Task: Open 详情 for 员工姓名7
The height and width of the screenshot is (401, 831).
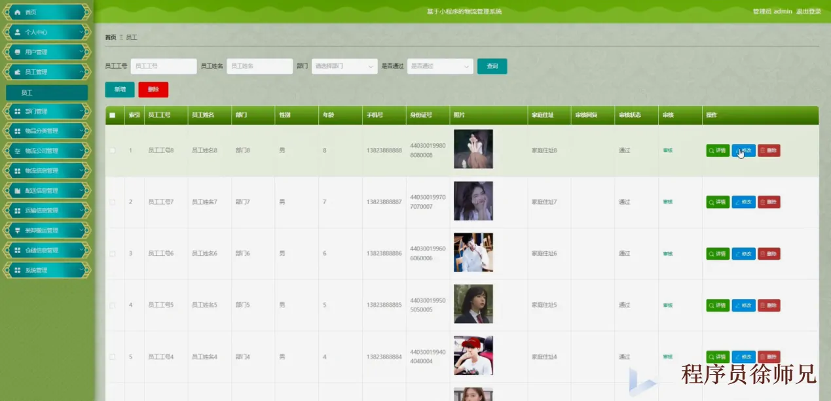Action: point(718,202)
